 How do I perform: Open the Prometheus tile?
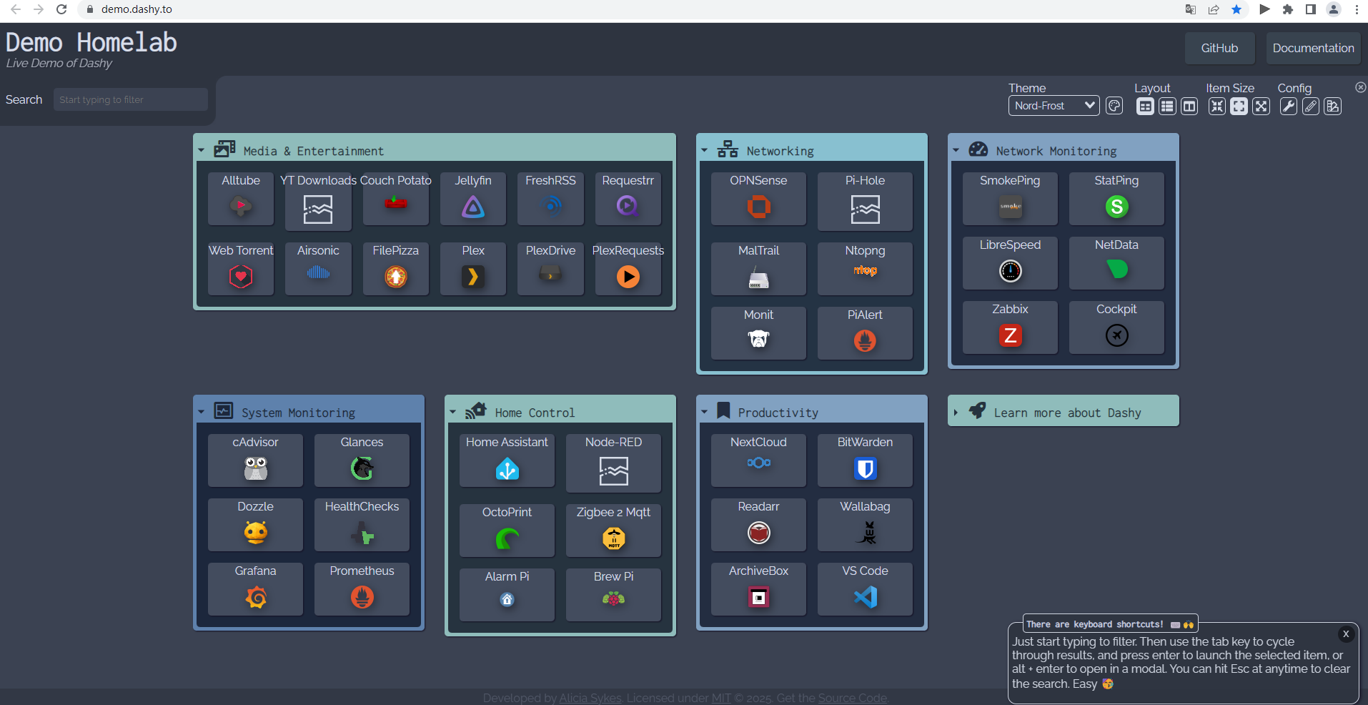coord(362,588)
